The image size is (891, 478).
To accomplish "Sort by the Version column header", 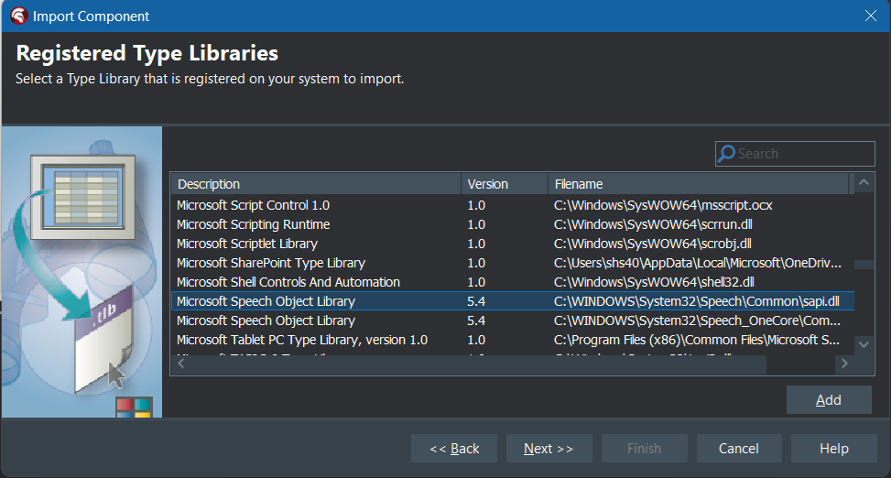I will 505,184.
